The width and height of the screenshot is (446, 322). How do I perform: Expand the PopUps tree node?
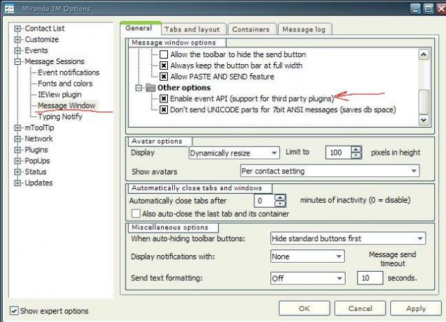pyautogui.click(x=17, y=161)
